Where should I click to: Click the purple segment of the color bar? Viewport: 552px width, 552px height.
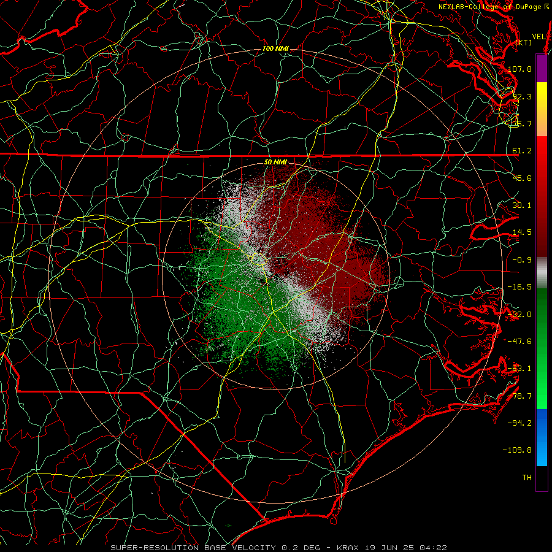pos(542,68)
